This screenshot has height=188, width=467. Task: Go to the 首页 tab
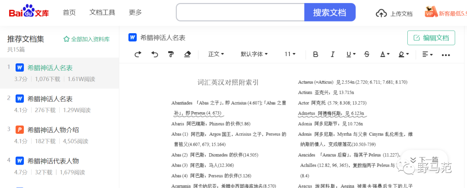pyautogui.click(x=69, y=13)
